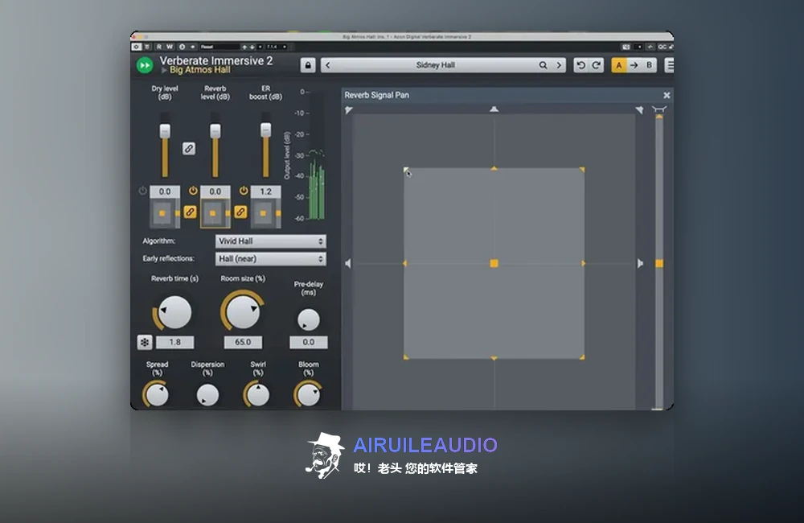Click the Room size knob
The width and height of the screenshot is (804, 523).
click(243, 311)
